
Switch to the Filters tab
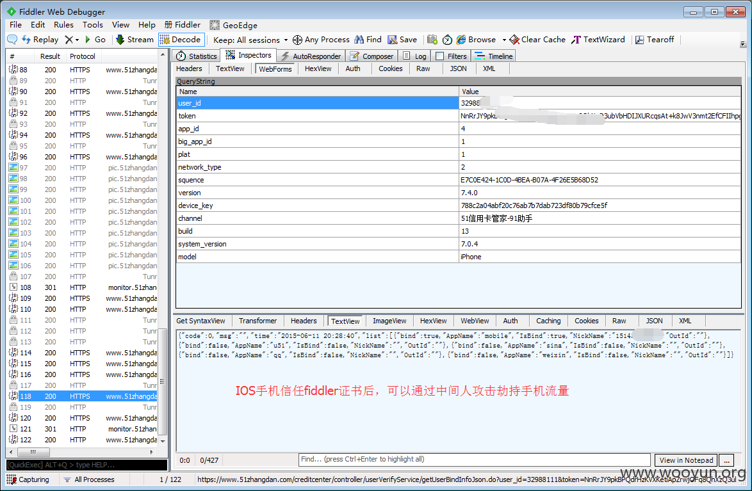tap(451, 56)
